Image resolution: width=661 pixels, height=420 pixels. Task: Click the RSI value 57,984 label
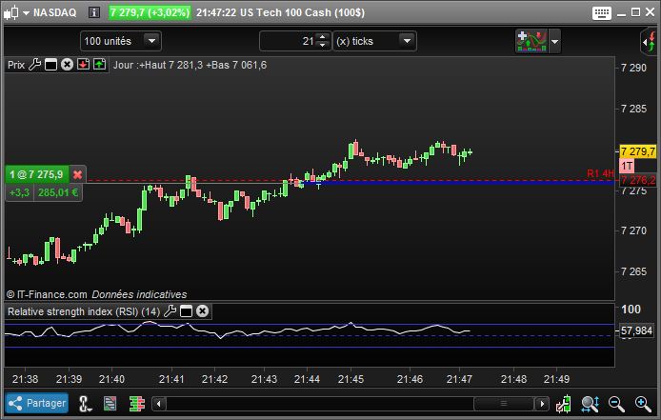(x=636, y=330)
